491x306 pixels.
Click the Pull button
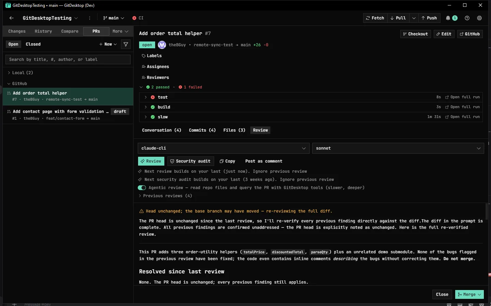tap(398, 18)
